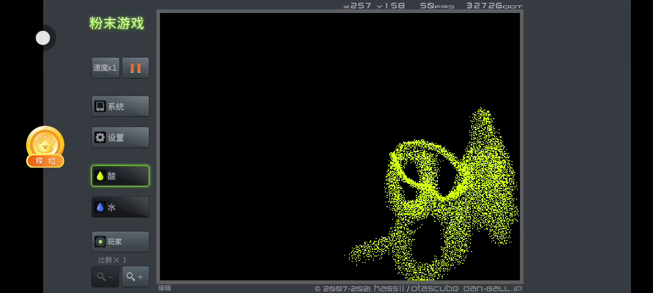Viewport: 653px width, 293px height.
Task: Click the 32726 dot counter
Action: pos(494,6)
